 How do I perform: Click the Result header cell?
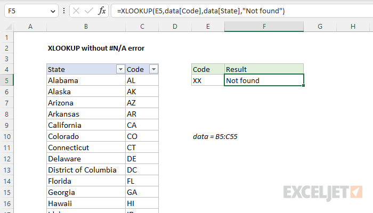(264, 69)
